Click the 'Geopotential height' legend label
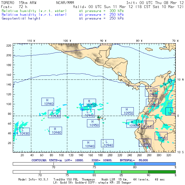The image size is (185, 185). pos(21,18)
